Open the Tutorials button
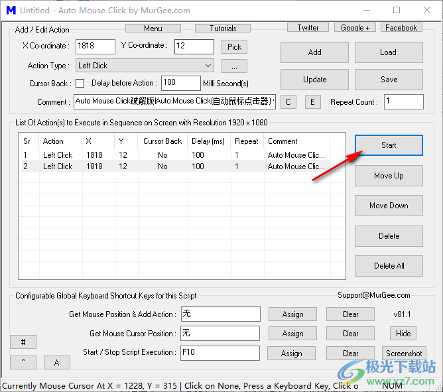443x392 pixels. [x=223, y=29]
